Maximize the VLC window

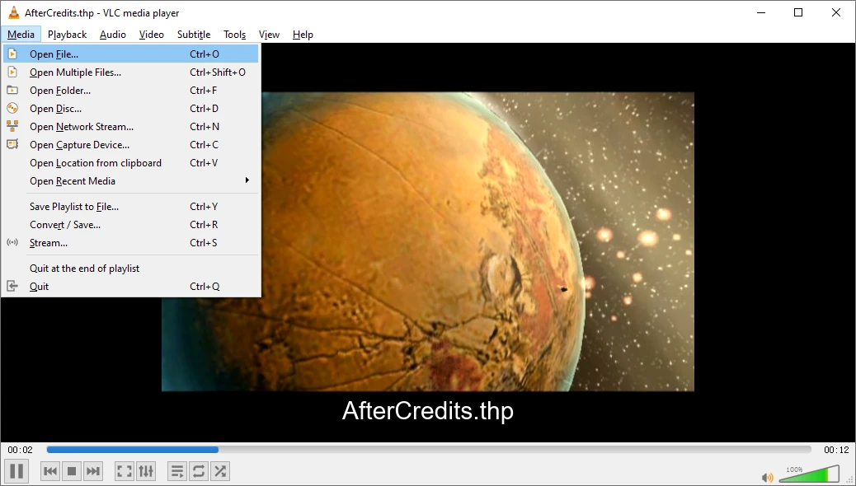(798, 12)
